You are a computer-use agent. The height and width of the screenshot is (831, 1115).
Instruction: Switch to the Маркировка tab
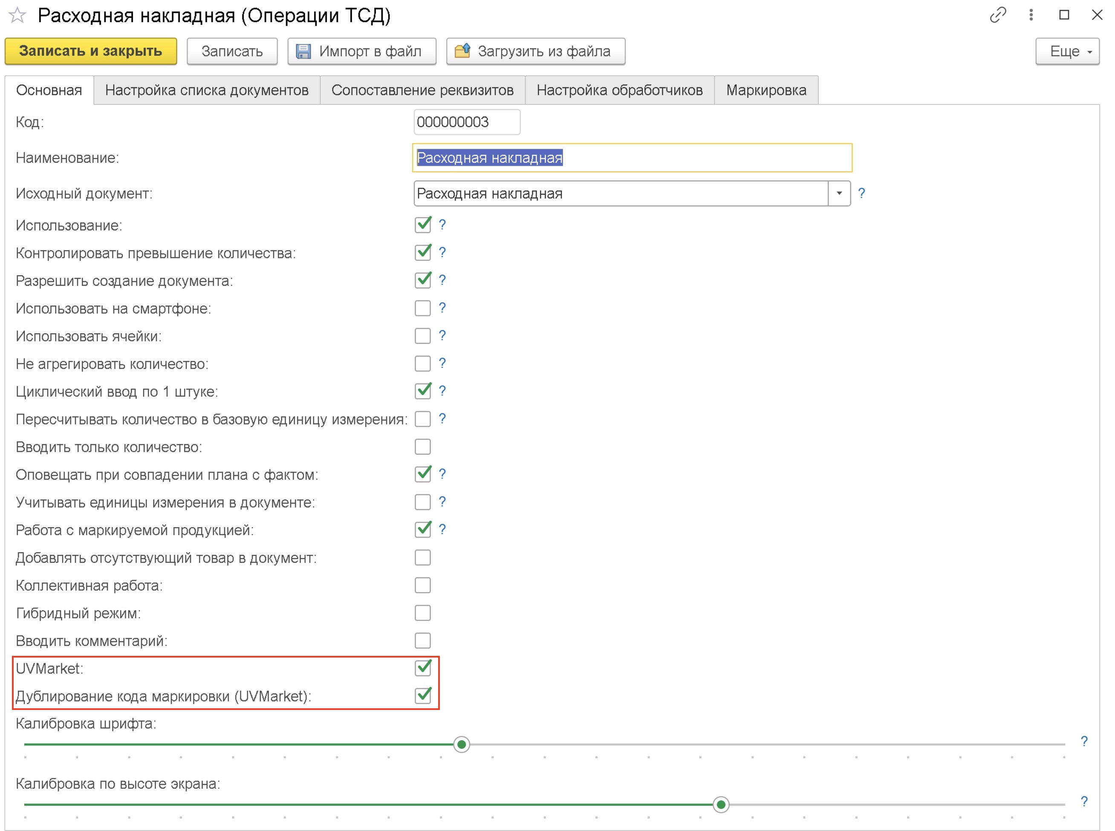pos(765,90)
